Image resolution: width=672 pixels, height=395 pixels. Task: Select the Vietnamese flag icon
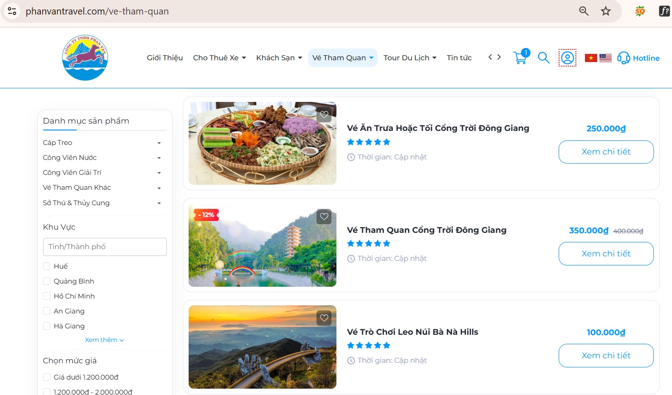[592, 58]
